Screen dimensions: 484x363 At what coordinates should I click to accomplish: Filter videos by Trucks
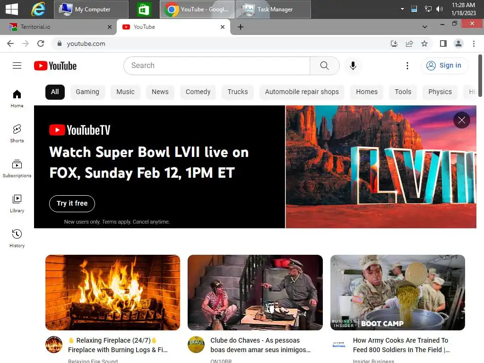click(238, 92)
